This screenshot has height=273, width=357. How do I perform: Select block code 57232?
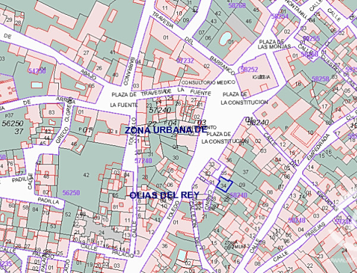coord(185,61)
